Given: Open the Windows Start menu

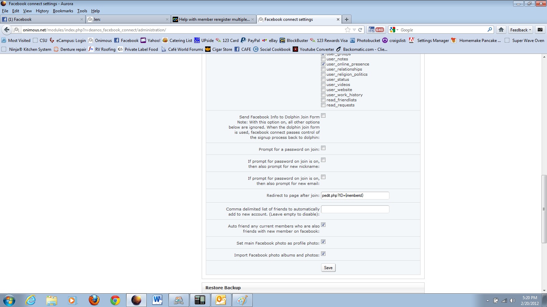Looking at the screenshot, I should coord(9,300).
